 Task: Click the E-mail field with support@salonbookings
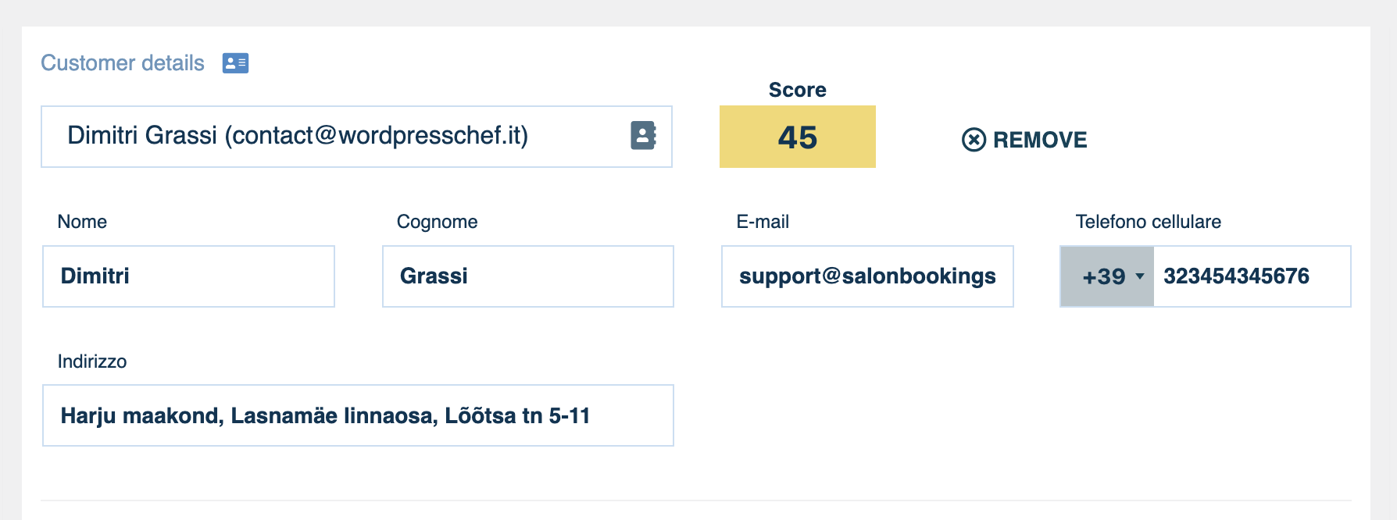pyautogui.click(x=866, y=276)
